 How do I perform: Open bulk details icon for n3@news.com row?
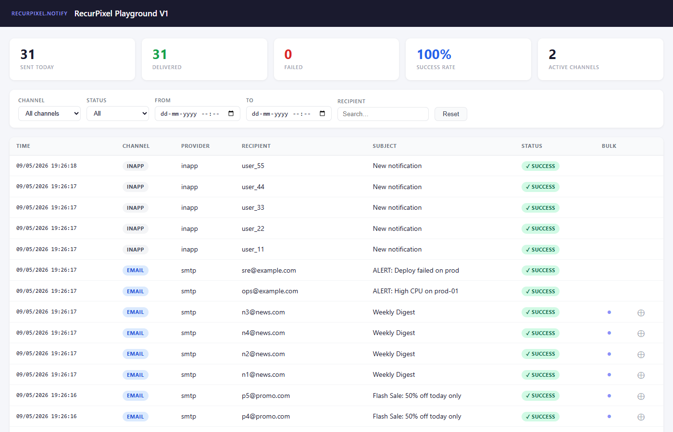tap(641, 313)
